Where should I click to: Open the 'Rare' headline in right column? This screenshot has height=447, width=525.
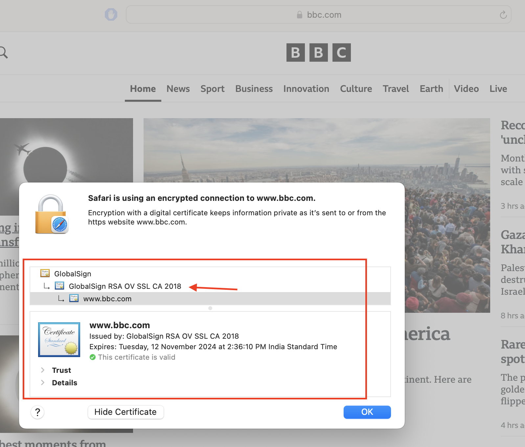point(513,352)
